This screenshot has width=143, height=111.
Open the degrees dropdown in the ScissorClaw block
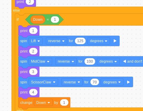tap(112, 82)
